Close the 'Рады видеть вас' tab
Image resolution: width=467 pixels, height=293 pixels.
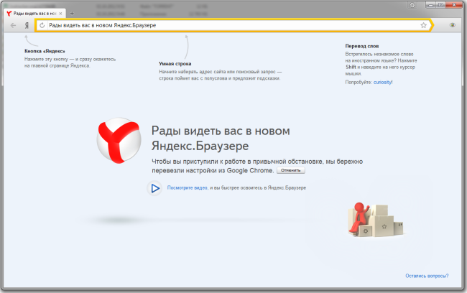[60, 14]
